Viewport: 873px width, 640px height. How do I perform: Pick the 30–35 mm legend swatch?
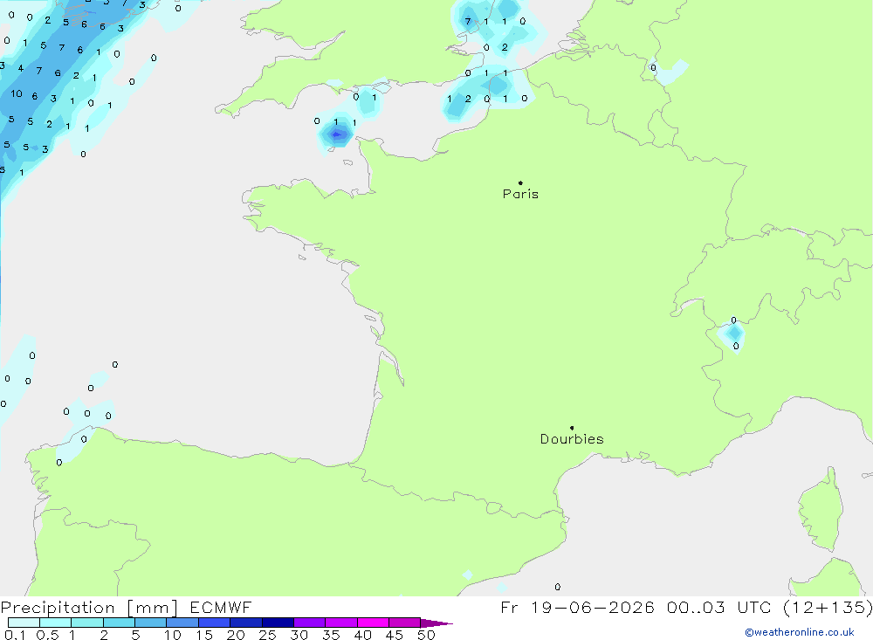pyautogui.click(x=310, y=623)
